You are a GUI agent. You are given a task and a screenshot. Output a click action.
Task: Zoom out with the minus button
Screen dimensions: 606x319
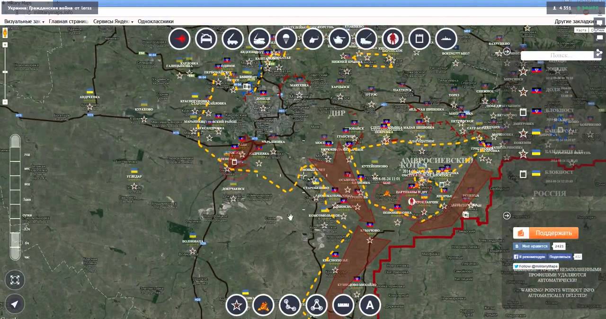click(x=5, y=102)
